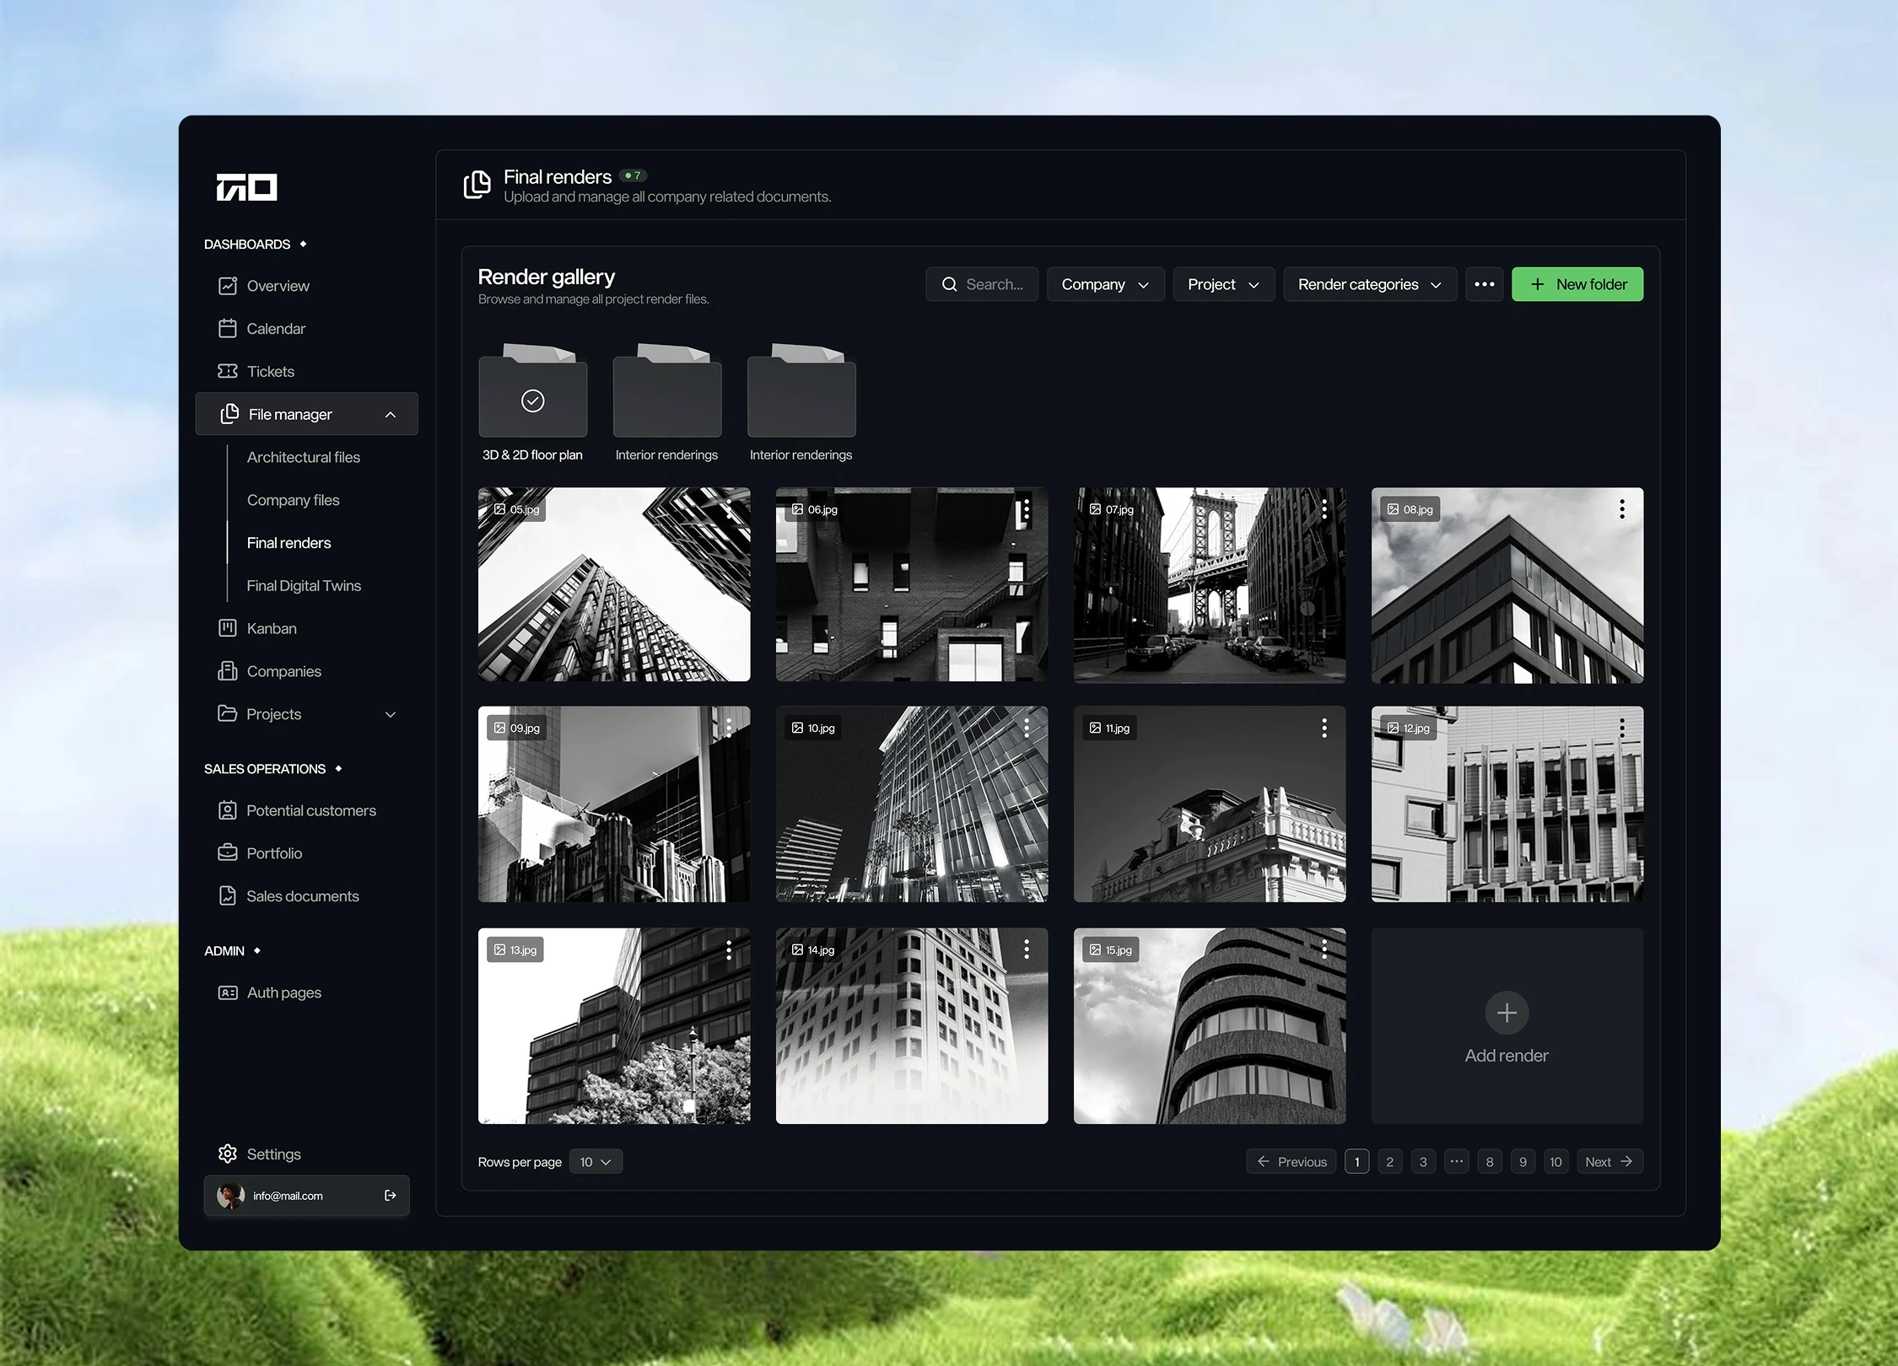Click the Tickets icon
Screen dimensions: 1898x1366
tap(228, 371)
